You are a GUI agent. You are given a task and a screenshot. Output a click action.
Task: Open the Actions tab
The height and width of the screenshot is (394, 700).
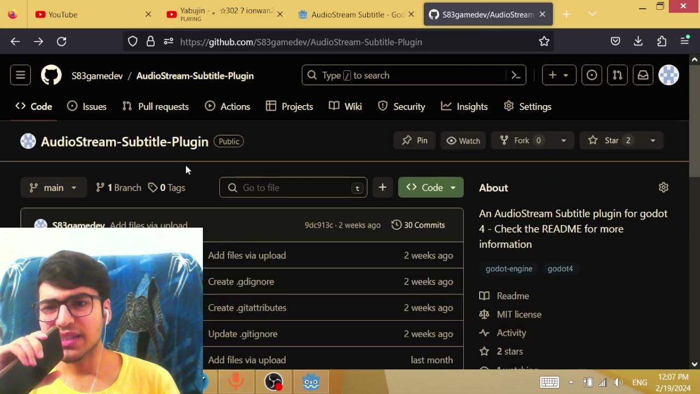(227, 107)
